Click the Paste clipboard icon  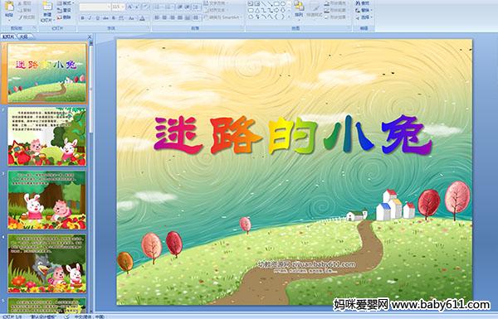[9, 7]
